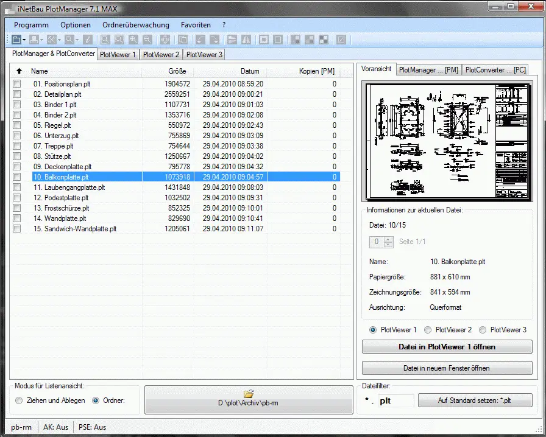Click the tools (wrench) toolbar icon

coord(52,40)
